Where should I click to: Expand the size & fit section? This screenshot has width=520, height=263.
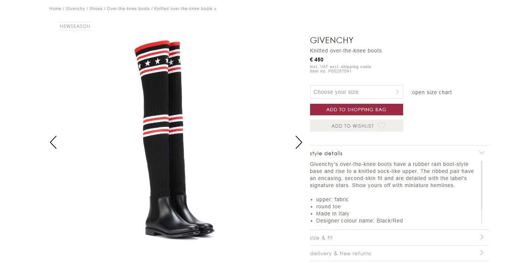click(399, 237)
